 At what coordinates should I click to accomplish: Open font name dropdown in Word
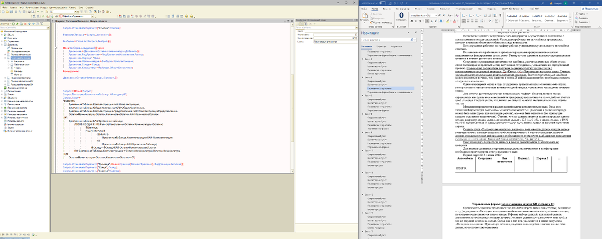coord(426,15)
